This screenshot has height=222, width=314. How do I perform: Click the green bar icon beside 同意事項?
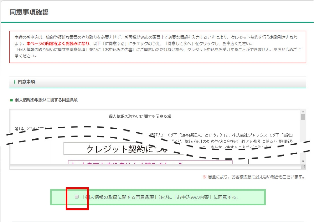point(15,82)
